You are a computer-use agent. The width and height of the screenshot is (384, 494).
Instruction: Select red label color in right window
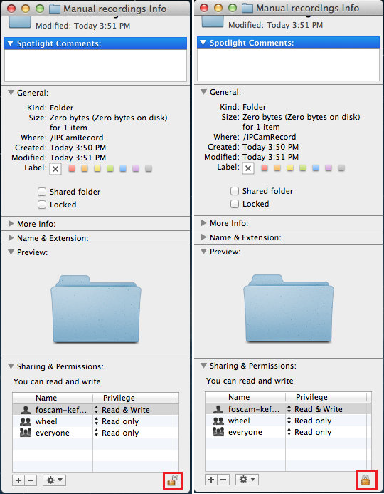pos(265,168)
